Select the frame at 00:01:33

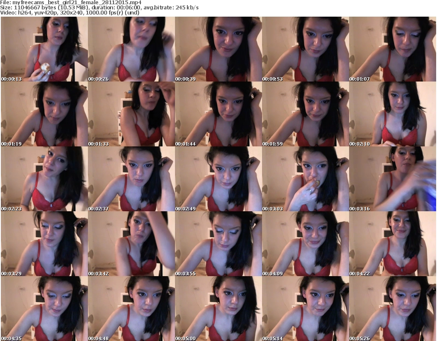[131, 114]
